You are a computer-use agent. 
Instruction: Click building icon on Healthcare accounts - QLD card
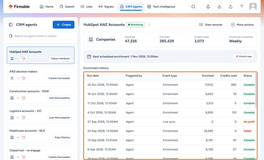[12, 137]
